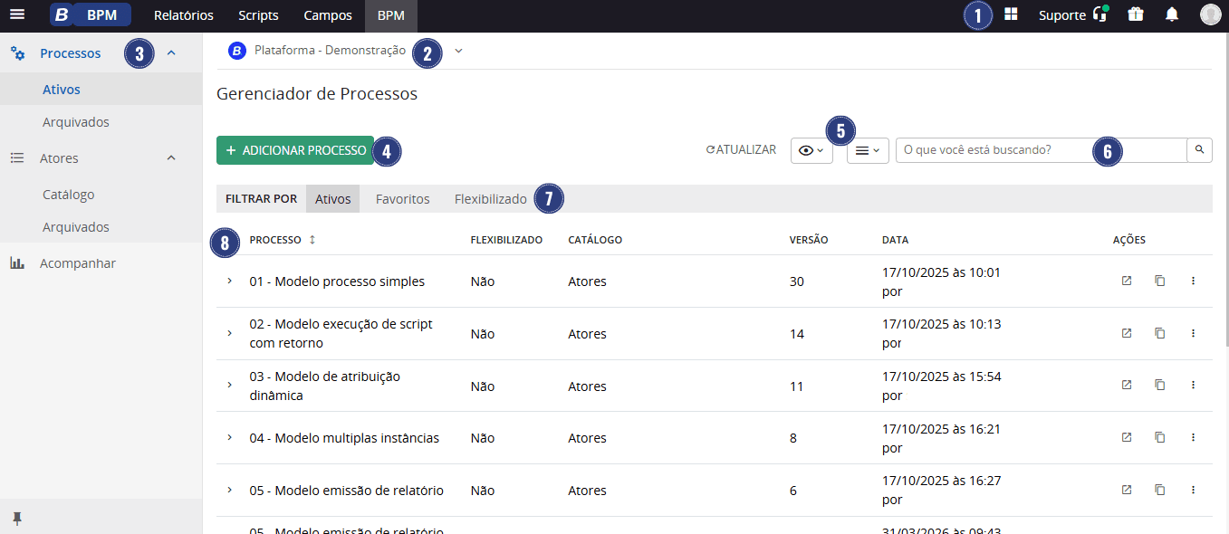
Task: Click the BPM logo in header
Action: click(91, 14)
